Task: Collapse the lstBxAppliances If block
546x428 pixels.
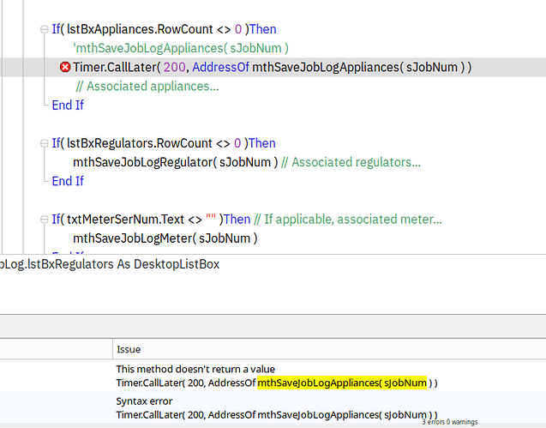Action: [x=45, y=29]
